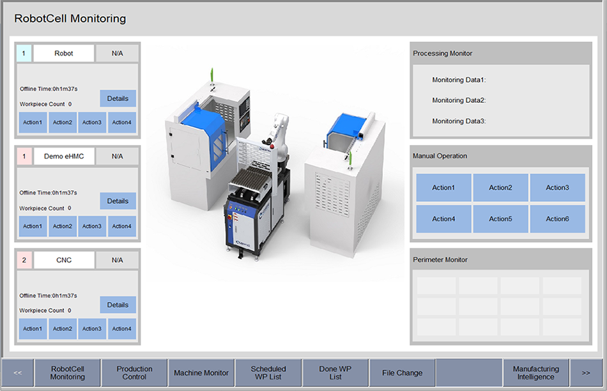Select the Robot name field
Viewport: 607px width, 391px height.
click(64, 54)
